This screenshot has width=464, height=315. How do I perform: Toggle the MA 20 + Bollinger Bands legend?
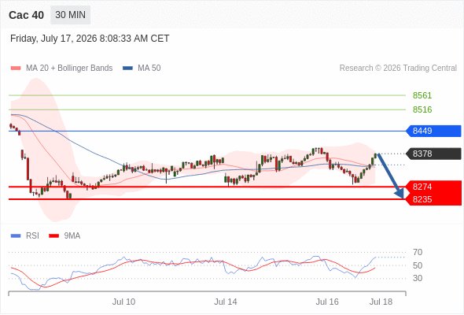pyautogui.click(x=61, y=69)
